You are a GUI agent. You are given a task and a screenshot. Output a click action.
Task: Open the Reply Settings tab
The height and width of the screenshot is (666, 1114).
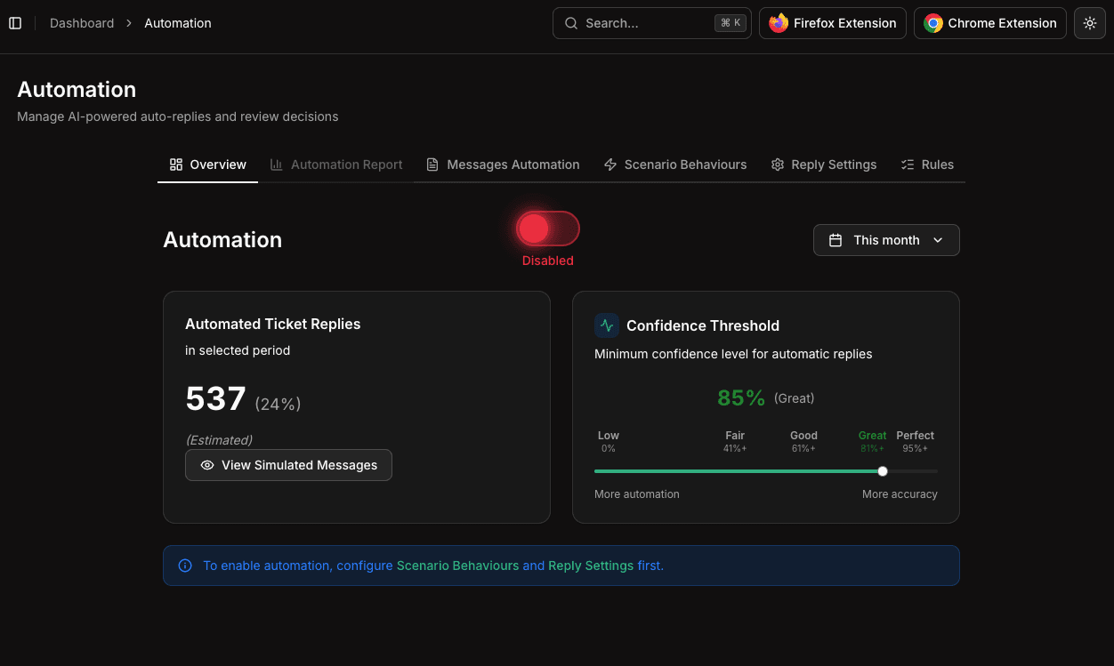(823, 164)
